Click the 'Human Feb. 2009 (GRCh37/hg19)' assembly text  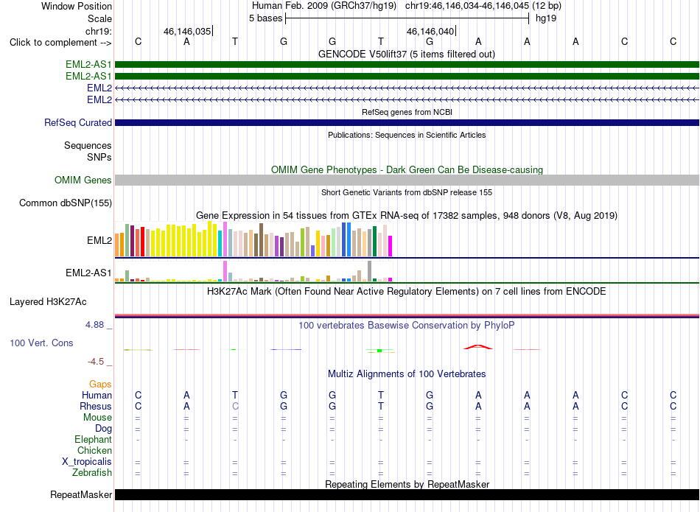pos(324,6)
